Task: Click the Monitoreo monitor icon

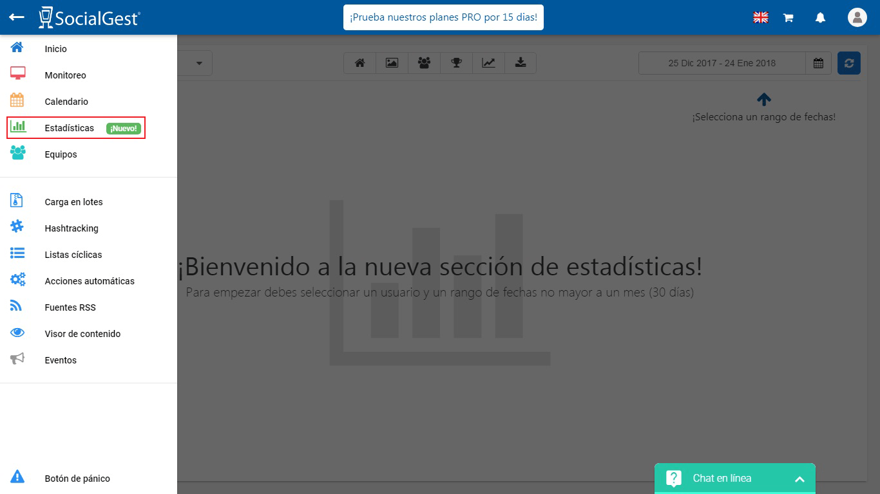Action: 17,74
